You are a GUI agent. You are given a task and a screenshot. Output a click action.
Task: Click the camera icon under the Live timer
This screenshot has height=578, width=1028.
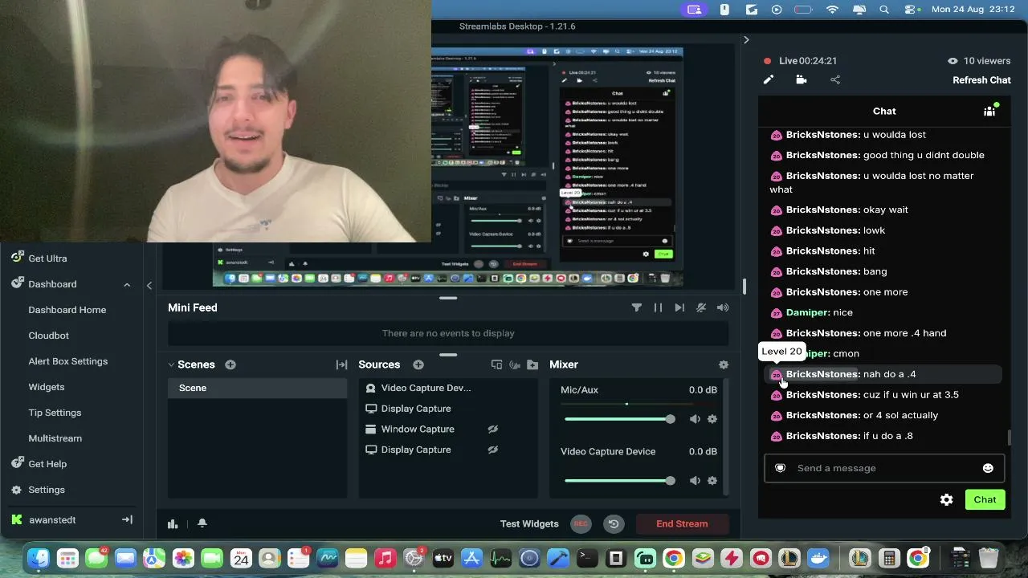tap(802, 79)
